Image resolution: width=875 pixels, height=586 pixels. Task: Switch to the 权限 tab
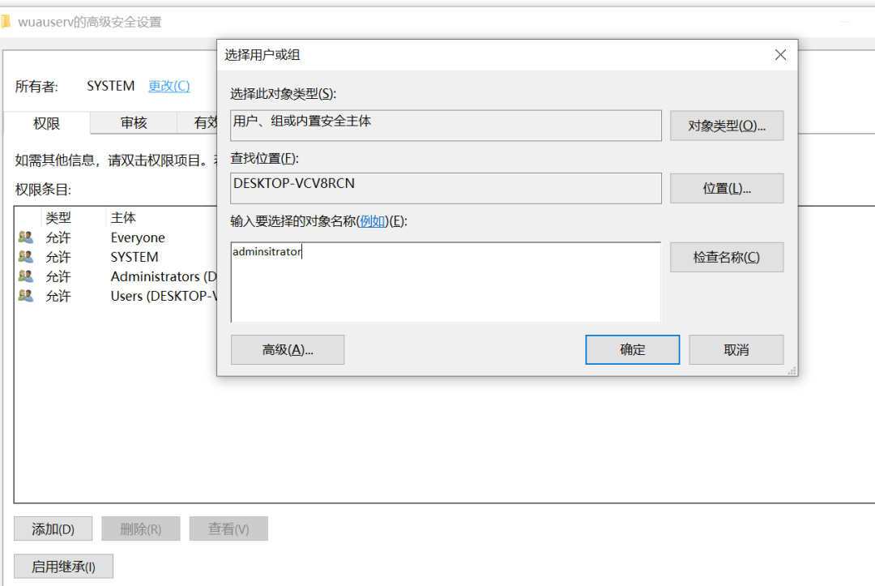coord(46,123)
